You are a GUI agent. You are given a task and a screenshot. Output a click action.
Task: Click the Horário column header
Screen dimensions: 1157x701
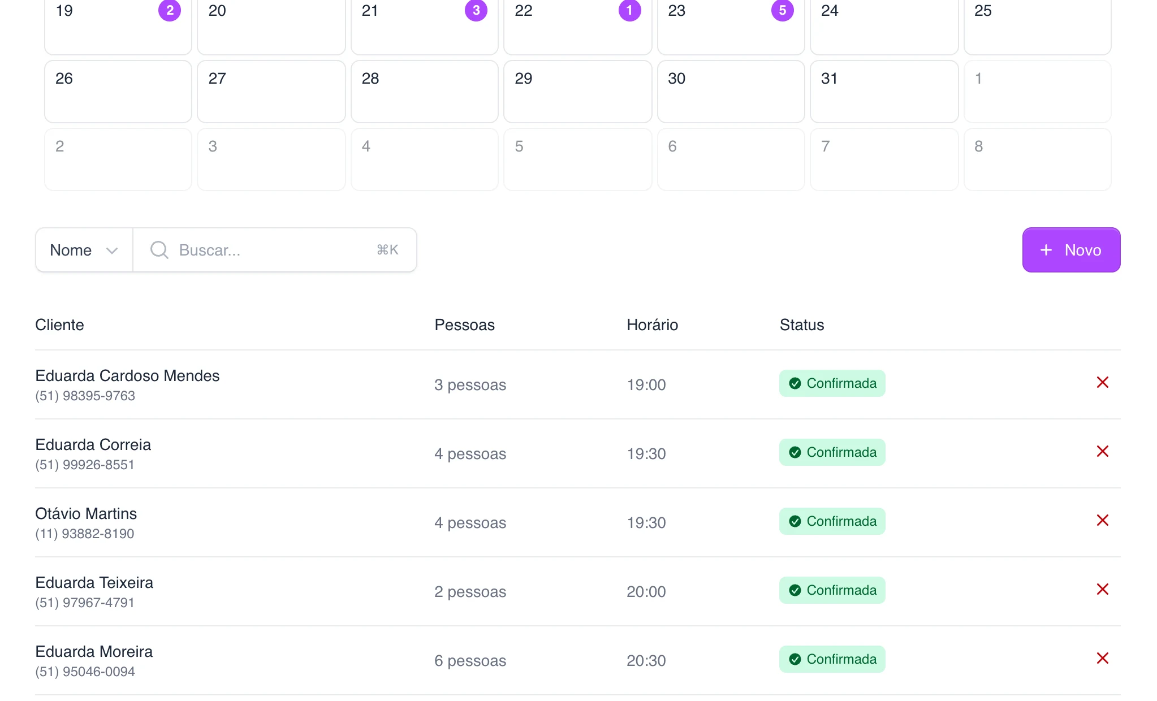coord(652,325)
